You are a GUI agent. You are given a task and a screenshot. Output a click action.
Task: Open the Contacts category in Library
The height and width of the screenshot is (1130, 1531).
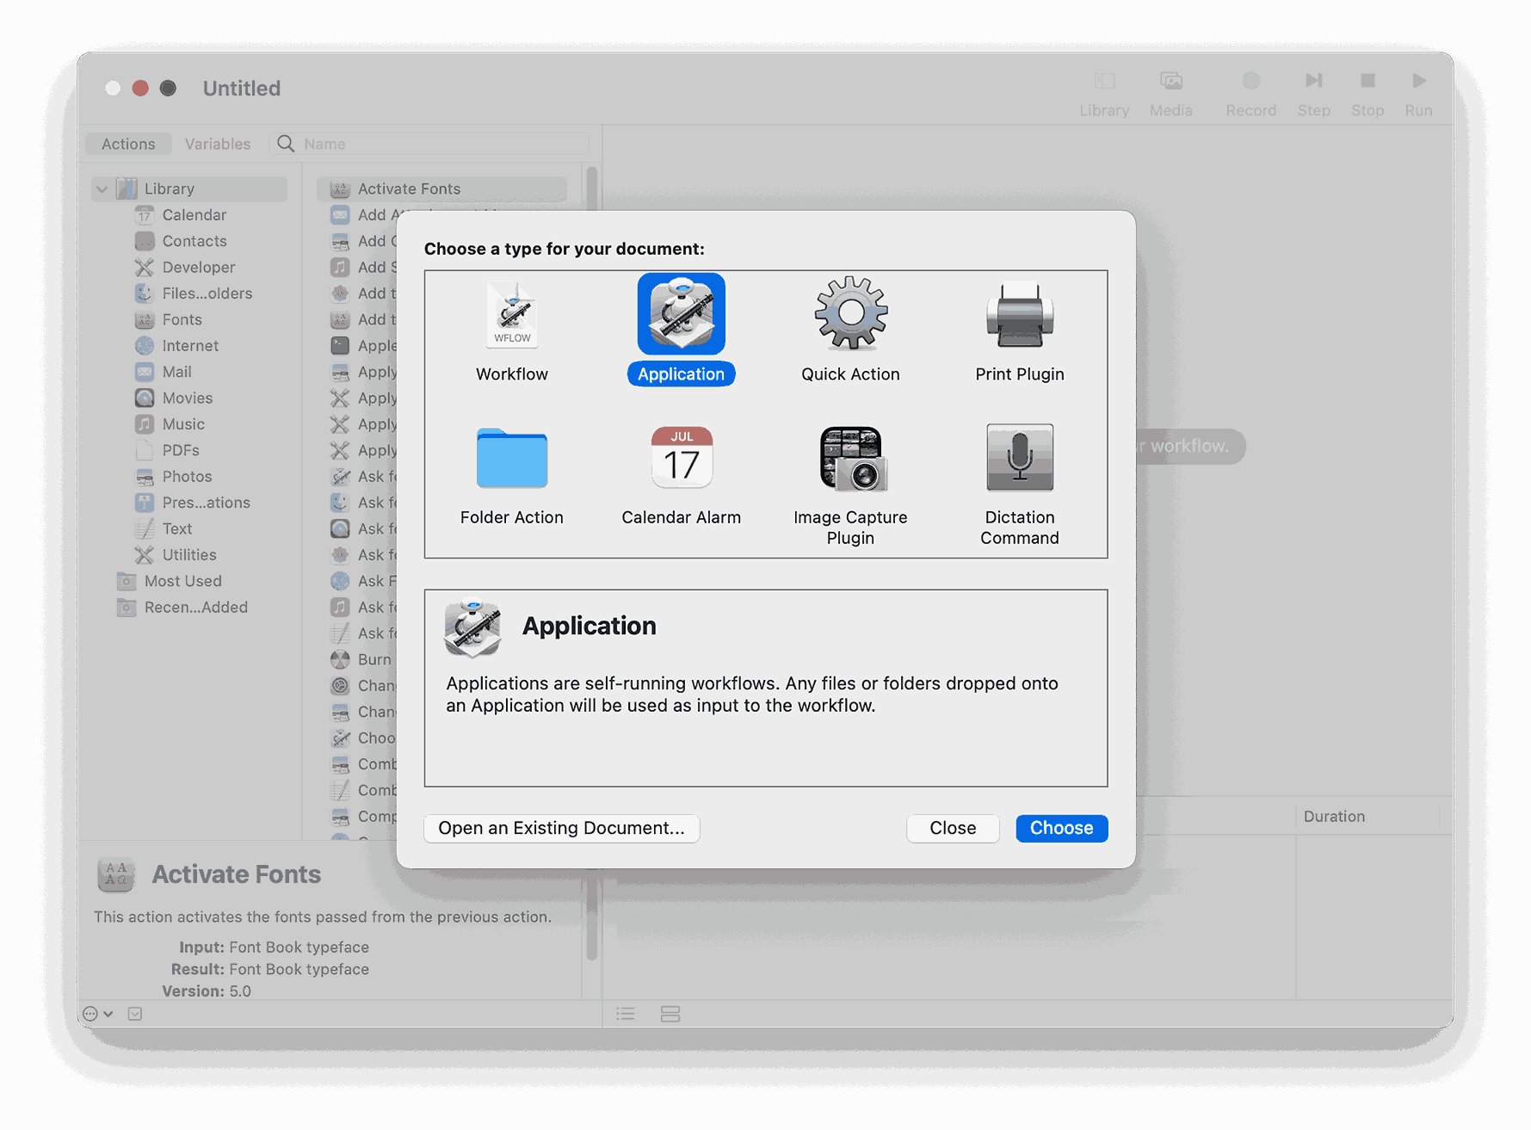point(194,241)
